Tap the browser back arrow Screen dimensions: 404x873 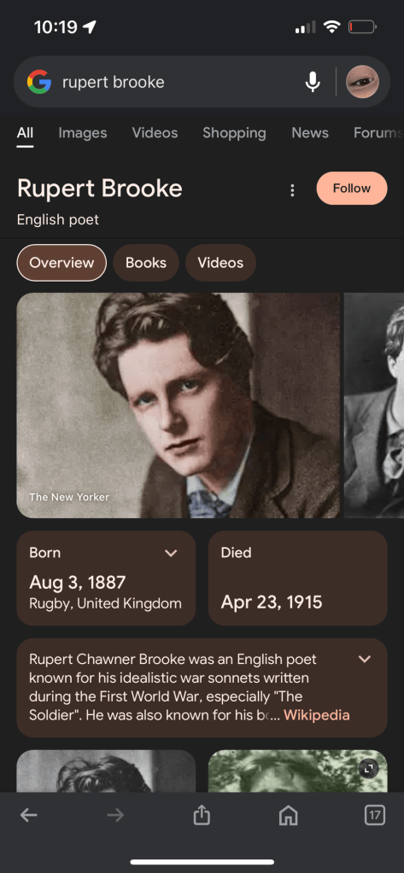point(29,816)
